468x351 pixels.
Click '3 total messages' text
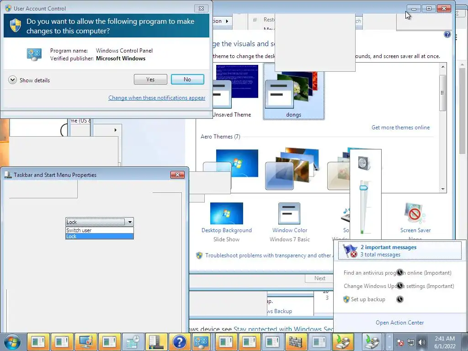pos(380,255)
